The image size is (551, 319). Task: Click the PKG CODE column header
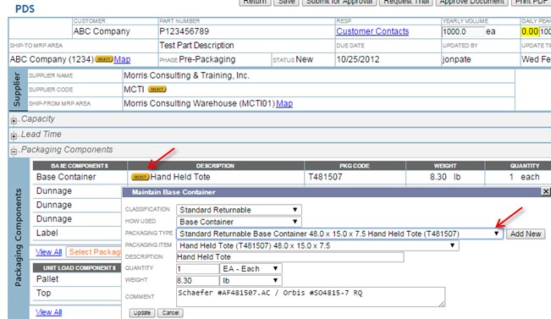point(355,166)
